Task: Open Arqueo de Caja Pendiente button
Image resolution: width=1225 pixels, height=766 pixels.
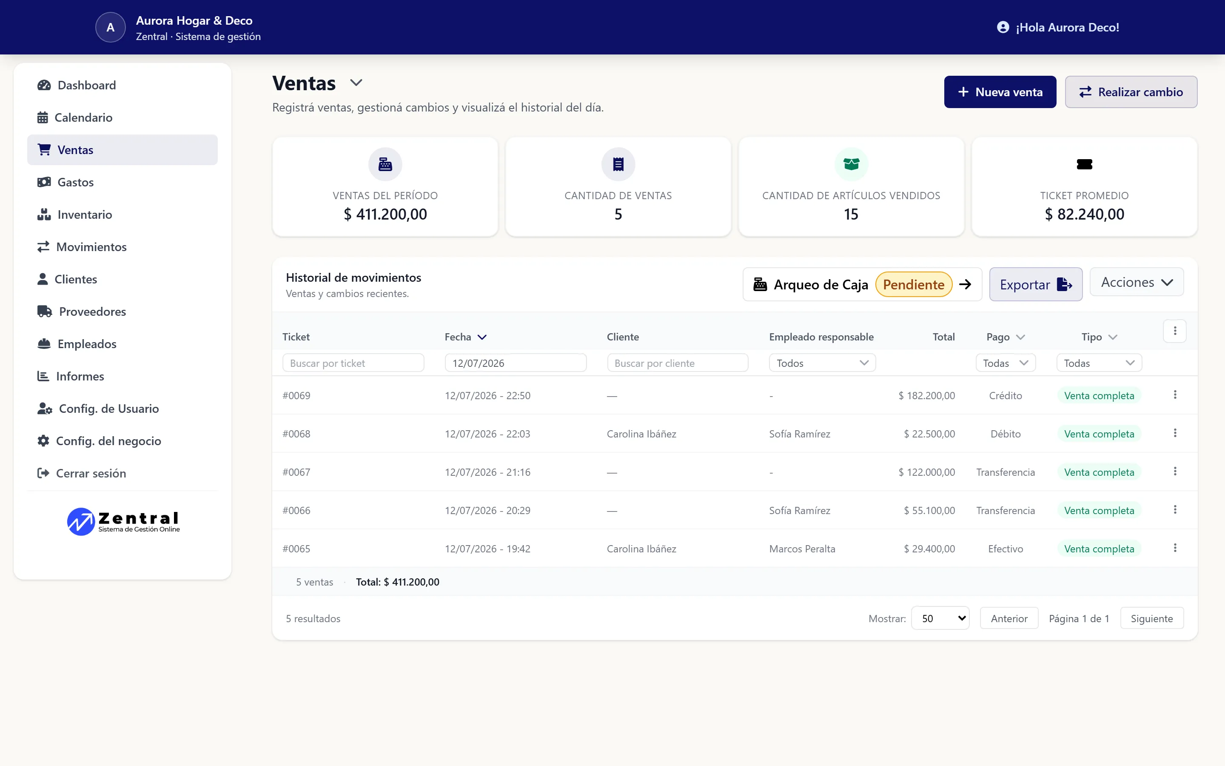Action: pyautogui.click(x=862, y=284)
